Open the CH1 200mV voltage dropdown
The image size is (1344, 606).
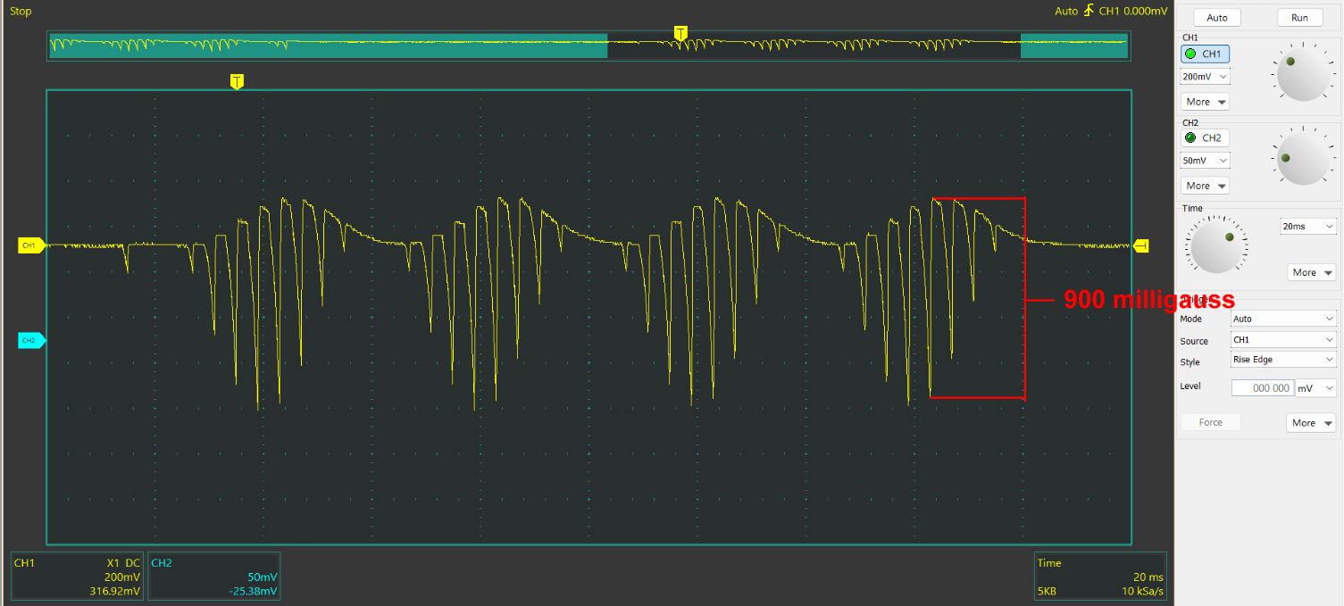(x=1205, y=77)
